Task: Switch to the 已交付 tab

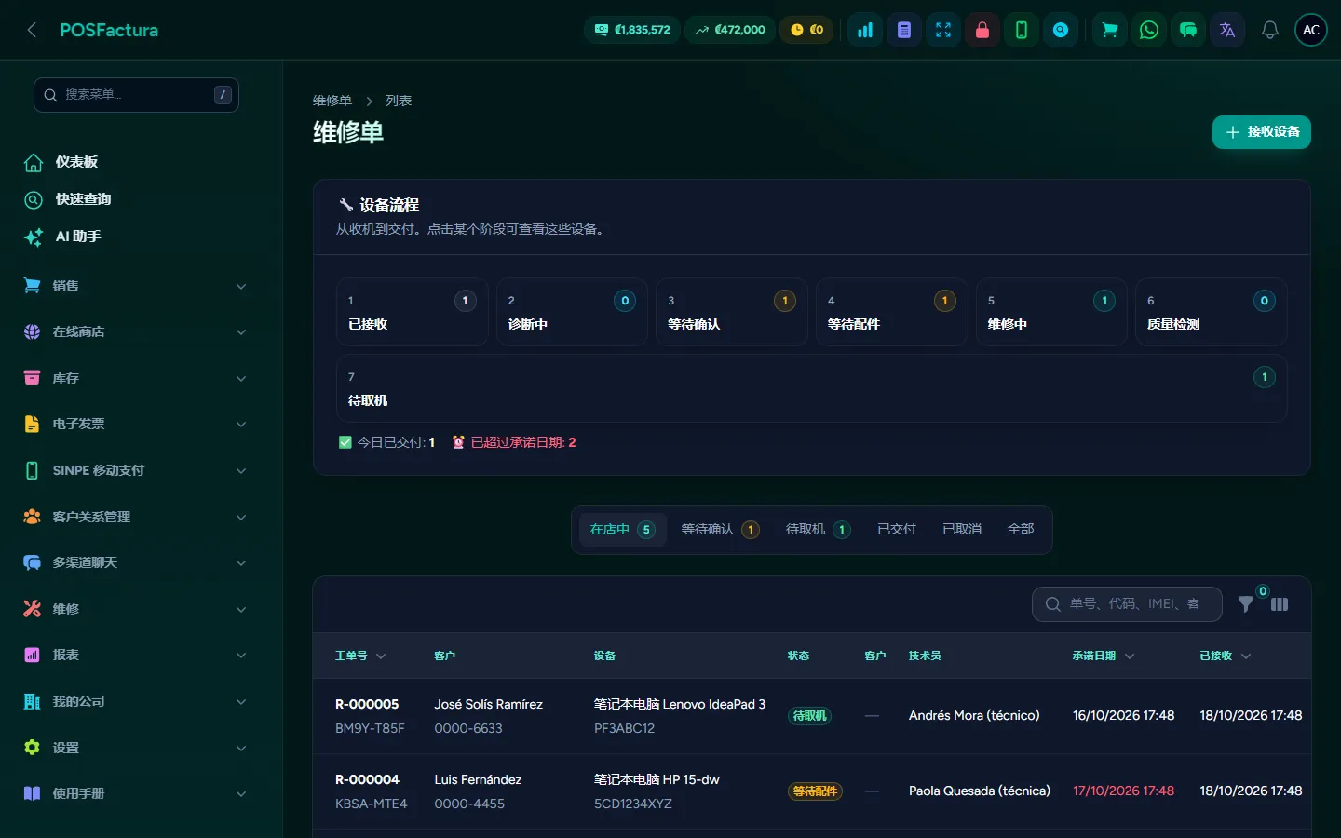Action: (897, 529)
